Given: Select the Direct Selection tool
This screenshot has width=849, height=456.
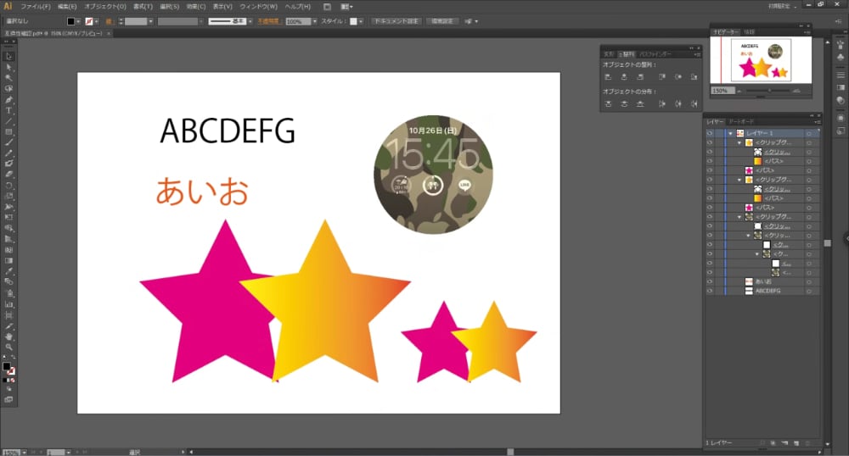Looking at the screenshot, I should (x=9, y=67).
